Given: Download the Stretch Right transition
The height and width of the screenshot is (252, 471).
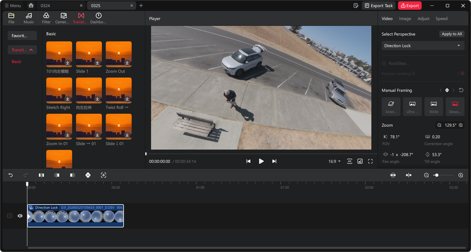Looking at the screenshot, I should point(68,99).
